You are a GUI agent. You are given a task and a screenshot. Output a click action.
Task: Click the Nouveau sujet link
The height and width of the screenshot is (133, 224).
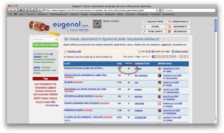tap(75, 52)
